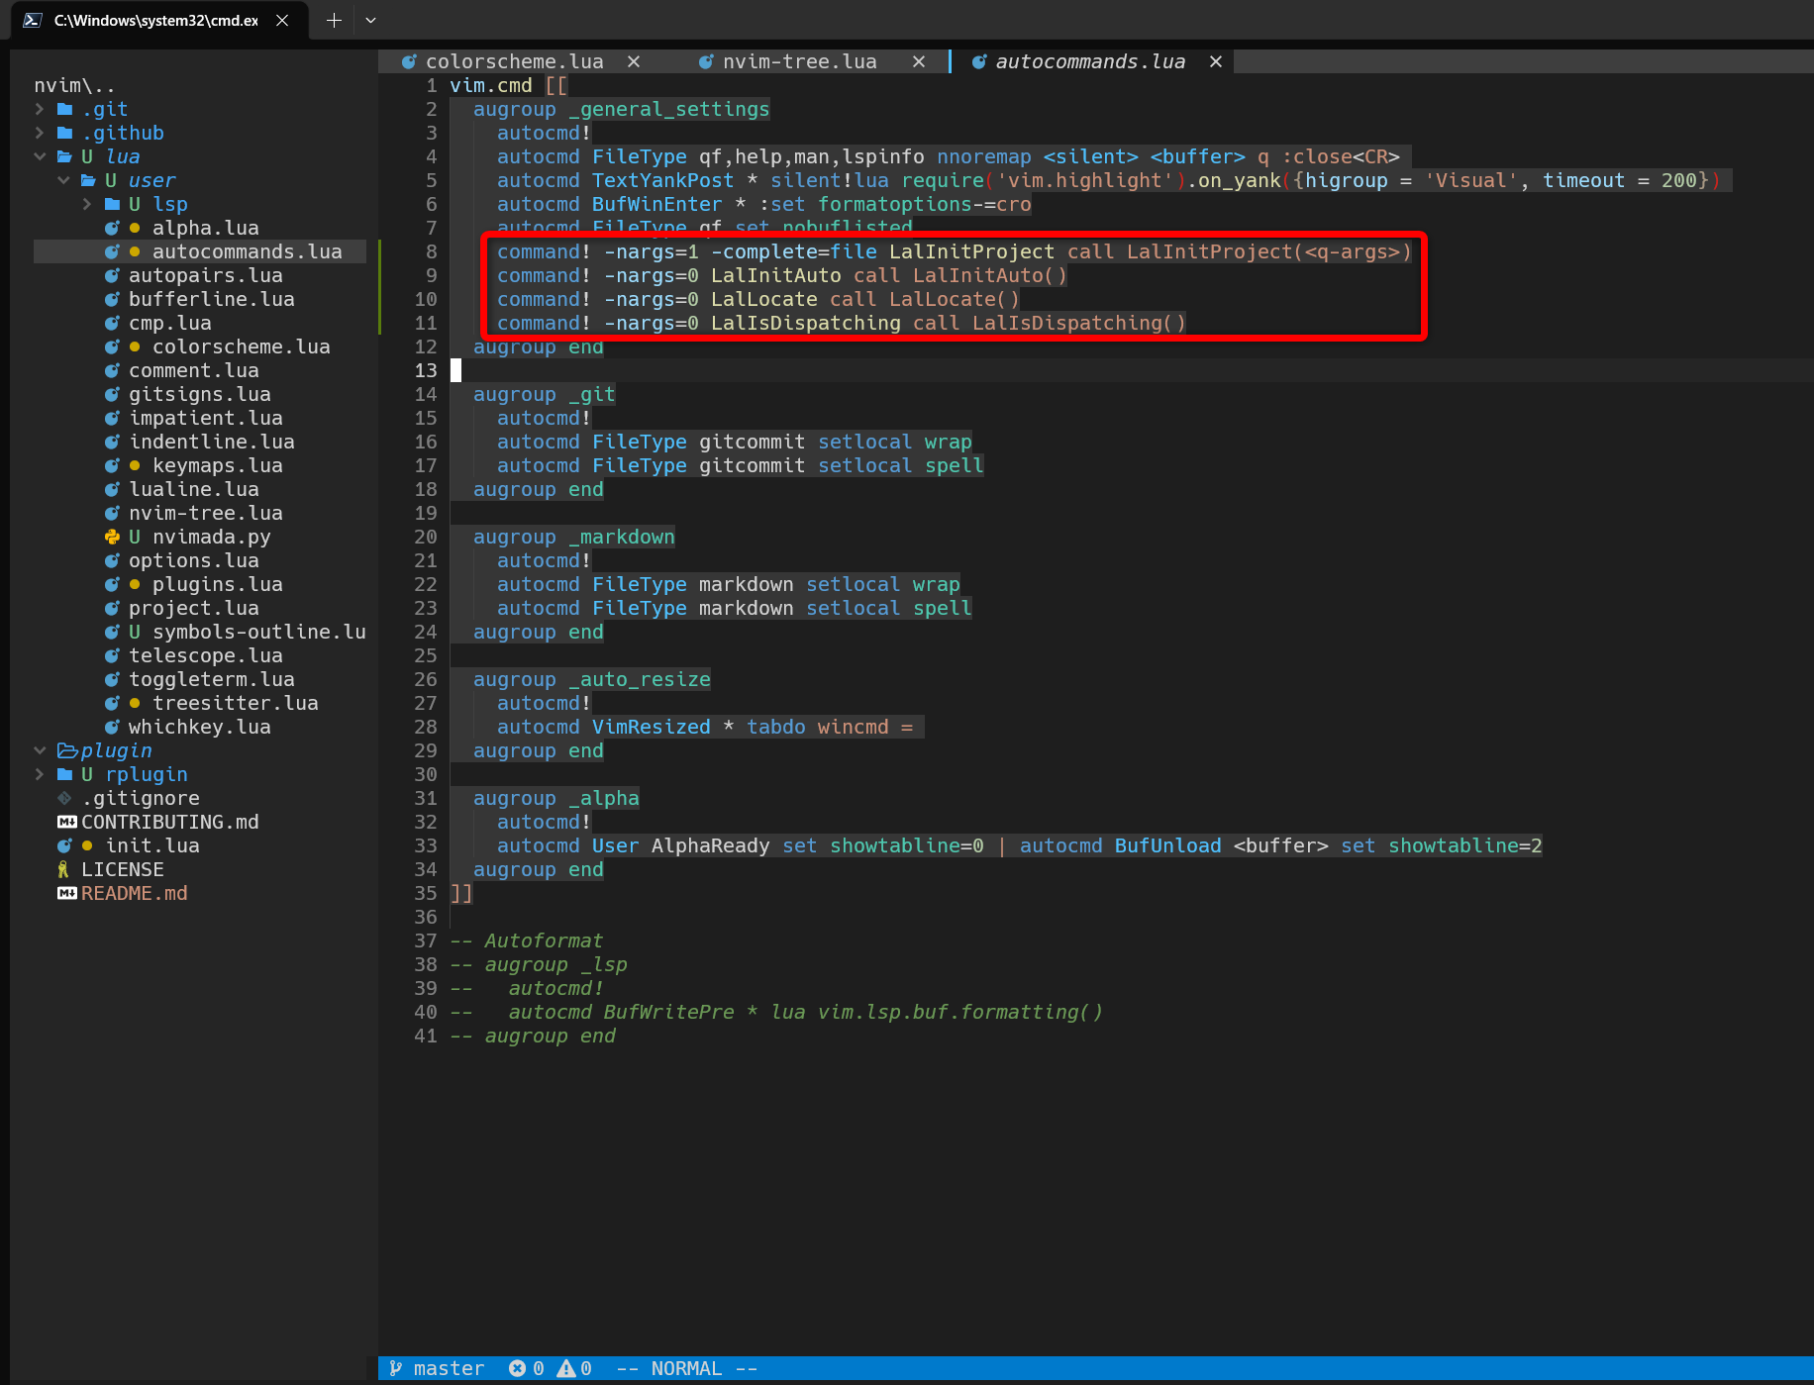The image size is (1814, 1385).
Task: Click the warning count icon in the status bar
Action: click(x=565, y=1368)
